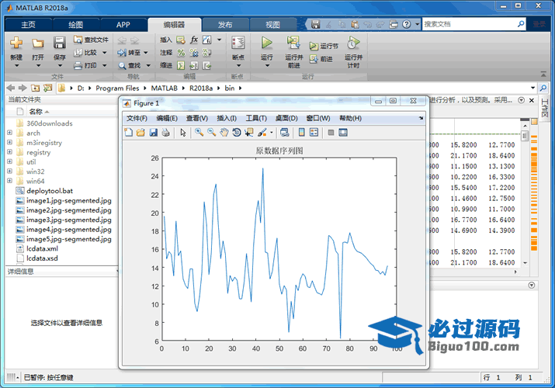Viewport: 555px width, 388px height.
Task: Click the search documentation field
Action: tap(470, 24)
